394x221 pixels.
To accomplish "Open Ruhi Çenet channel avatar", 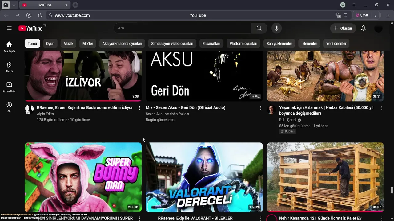I will (271, 110).
